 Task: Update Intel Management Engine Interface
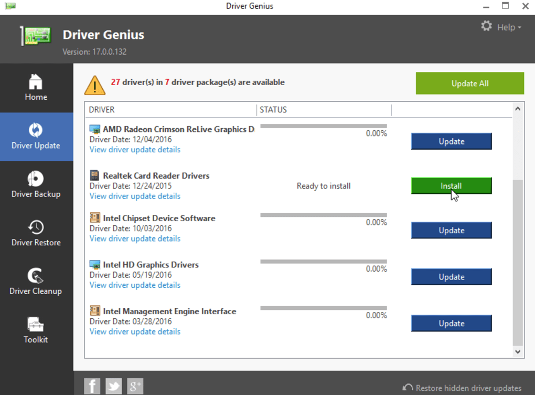[452, 323]
